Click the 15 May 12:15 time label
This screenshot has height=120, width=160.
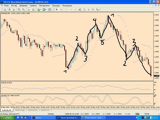(x=75, y=107)
